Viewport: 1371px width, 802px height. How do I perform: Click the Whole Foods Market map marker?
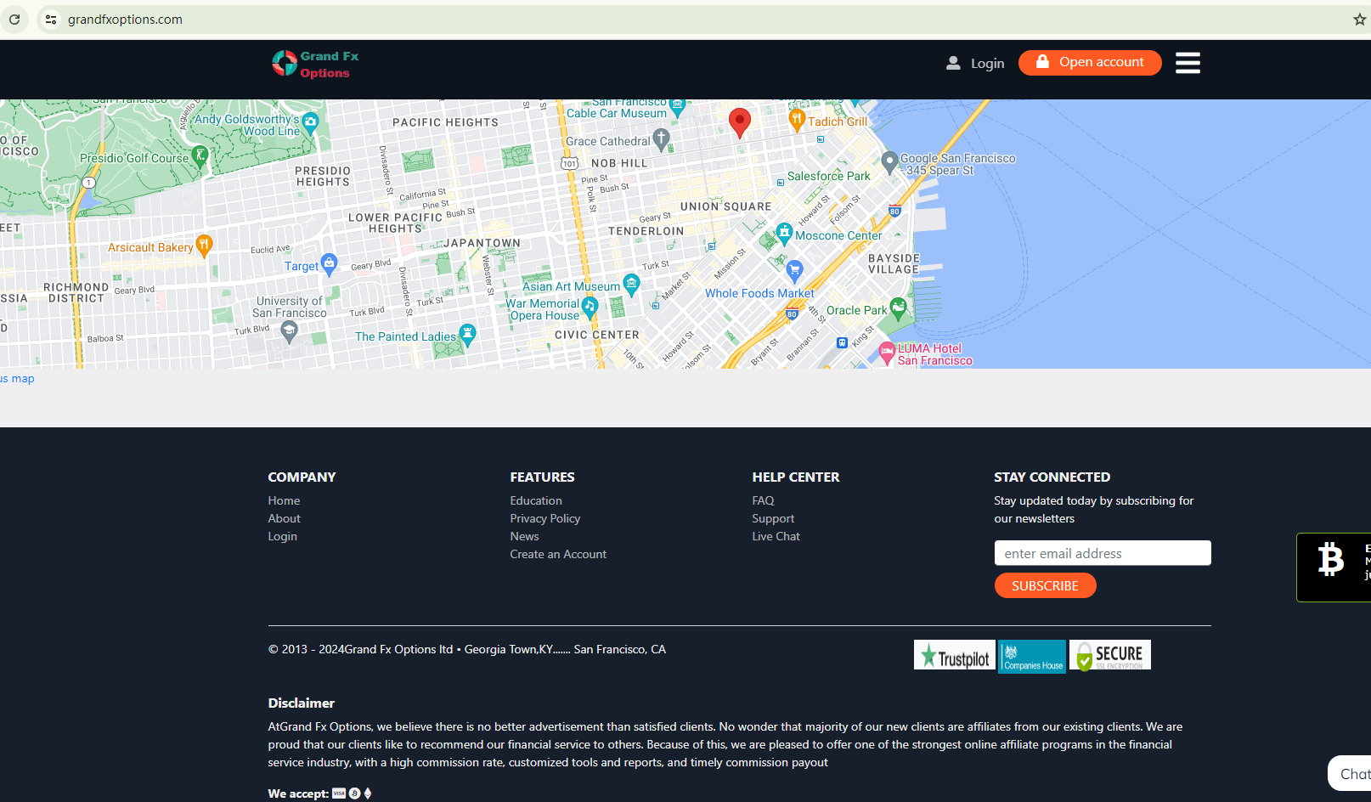794,272
